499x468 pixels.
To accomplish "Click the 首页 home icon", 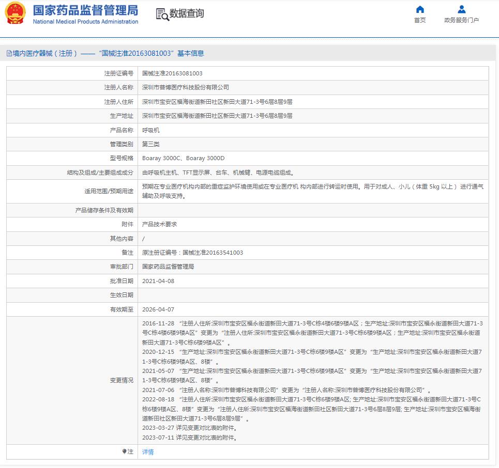I will click(420, 10).
